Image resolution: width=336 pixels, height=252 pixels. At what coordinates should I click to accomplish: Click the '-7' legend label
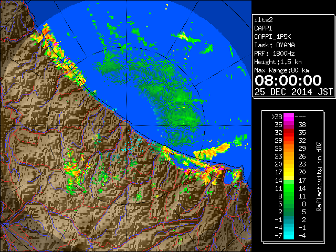pos(278,236)
